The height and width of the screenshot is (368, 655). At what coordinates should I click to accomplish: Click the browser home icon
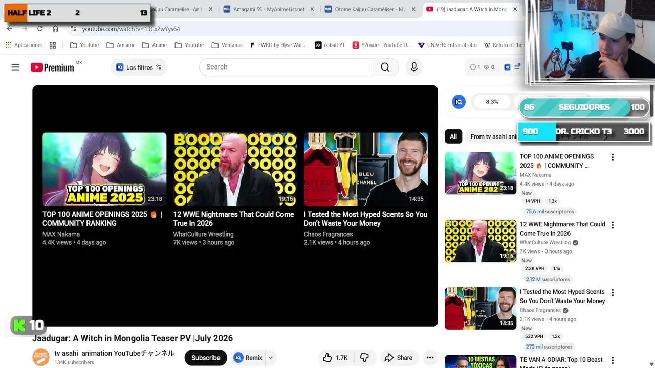[x=55, y=29]
